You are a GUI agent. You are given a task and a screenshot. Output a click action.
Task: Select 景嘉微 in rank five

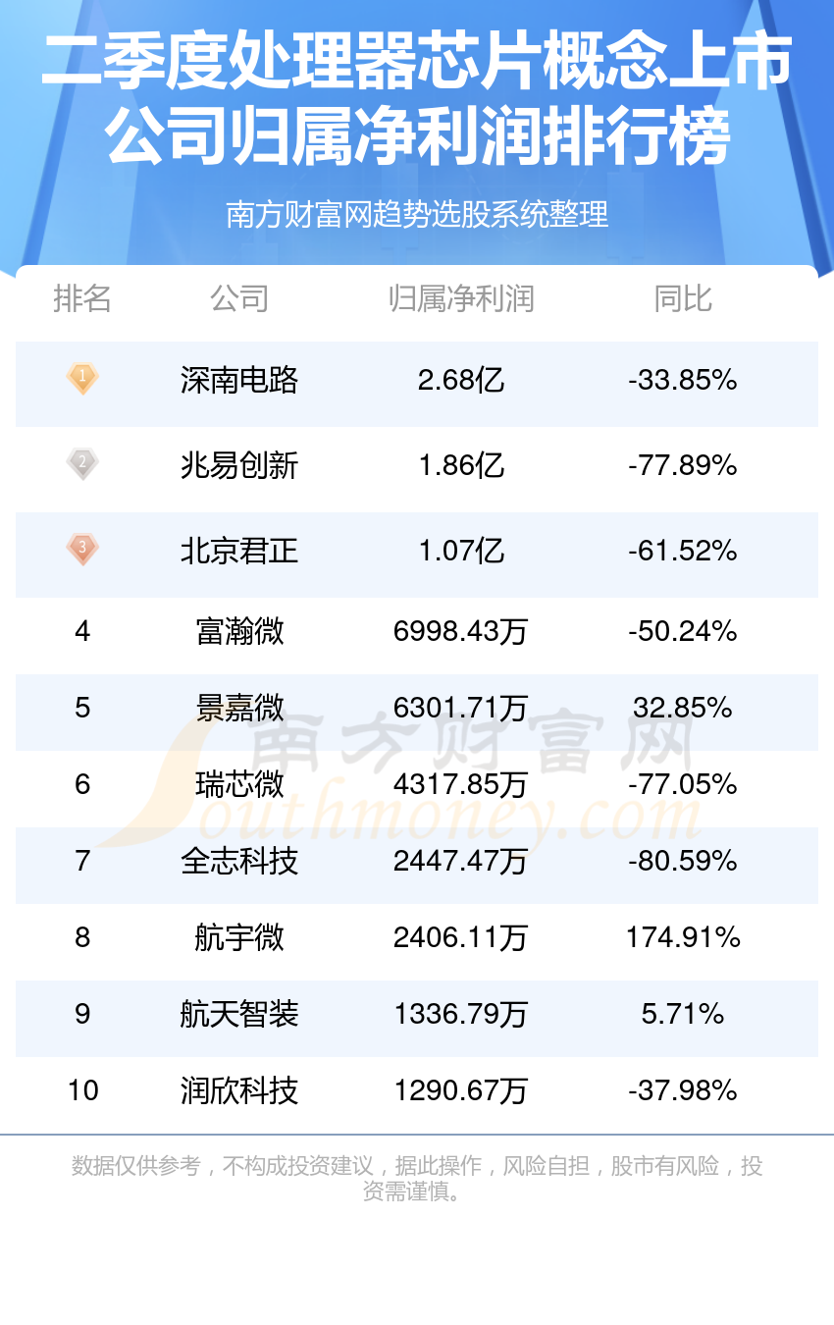click(x=239, y=708)
